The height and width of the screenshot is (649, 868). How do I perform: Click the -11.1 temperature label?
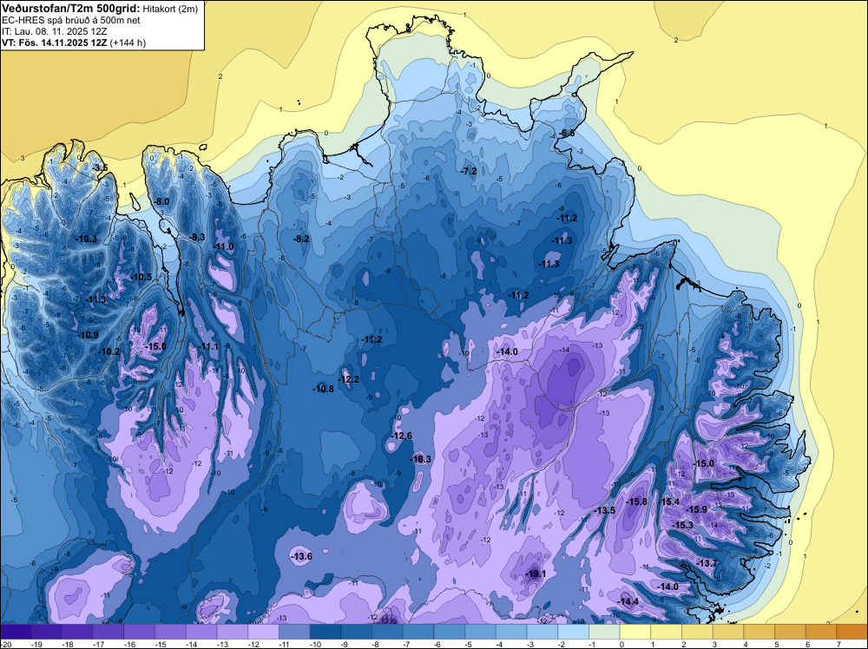pos(208,346)
